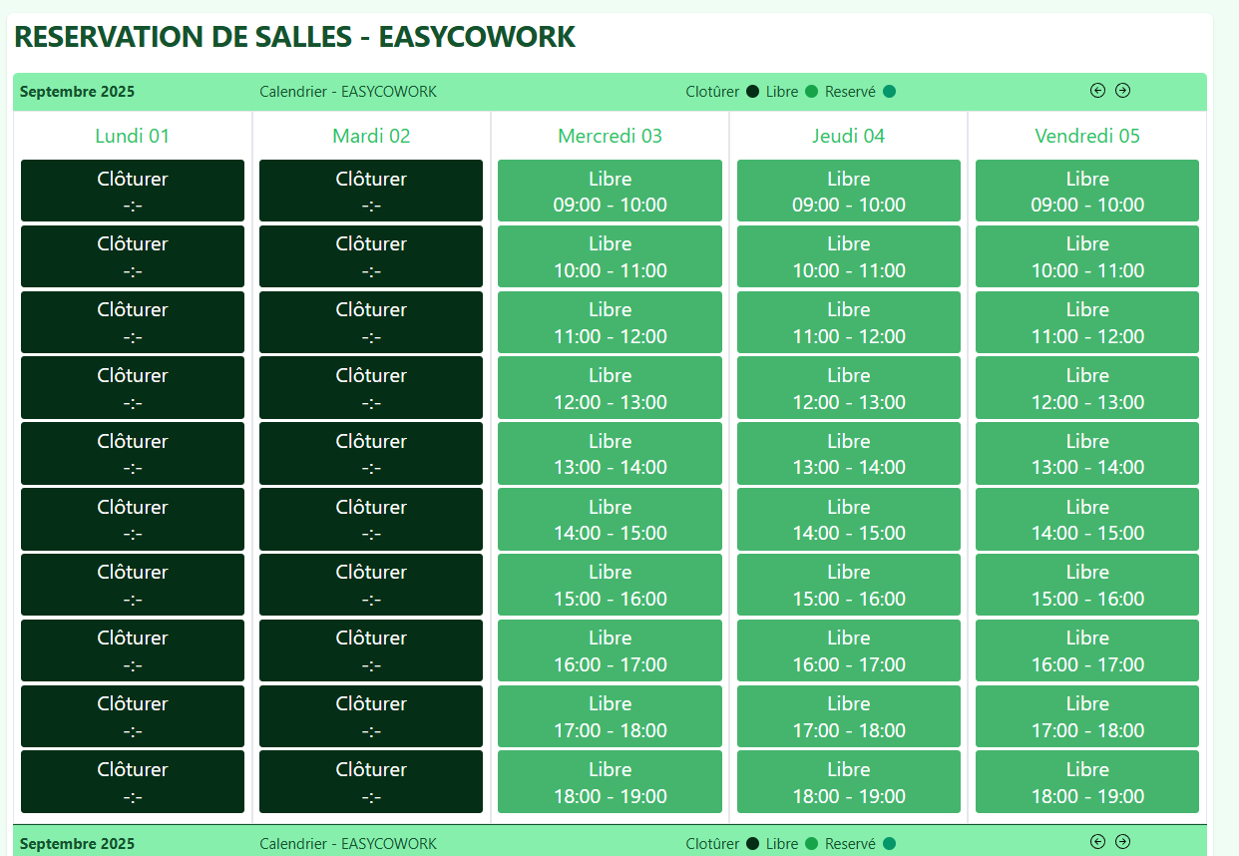Reserve Jeudi 04 slot 17:00 - 18:00
Screen dimensions: 1239x856
[849, 716]
